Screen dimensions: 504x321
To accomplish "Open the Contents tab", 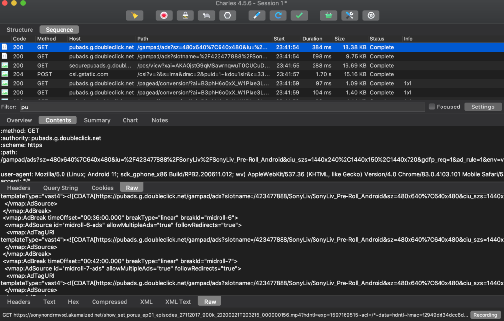I will coord(58,120).
